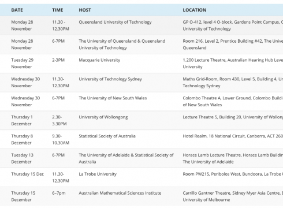
Task: Select the University of Wollongong host cell
Action: click(x=103, y=117)
